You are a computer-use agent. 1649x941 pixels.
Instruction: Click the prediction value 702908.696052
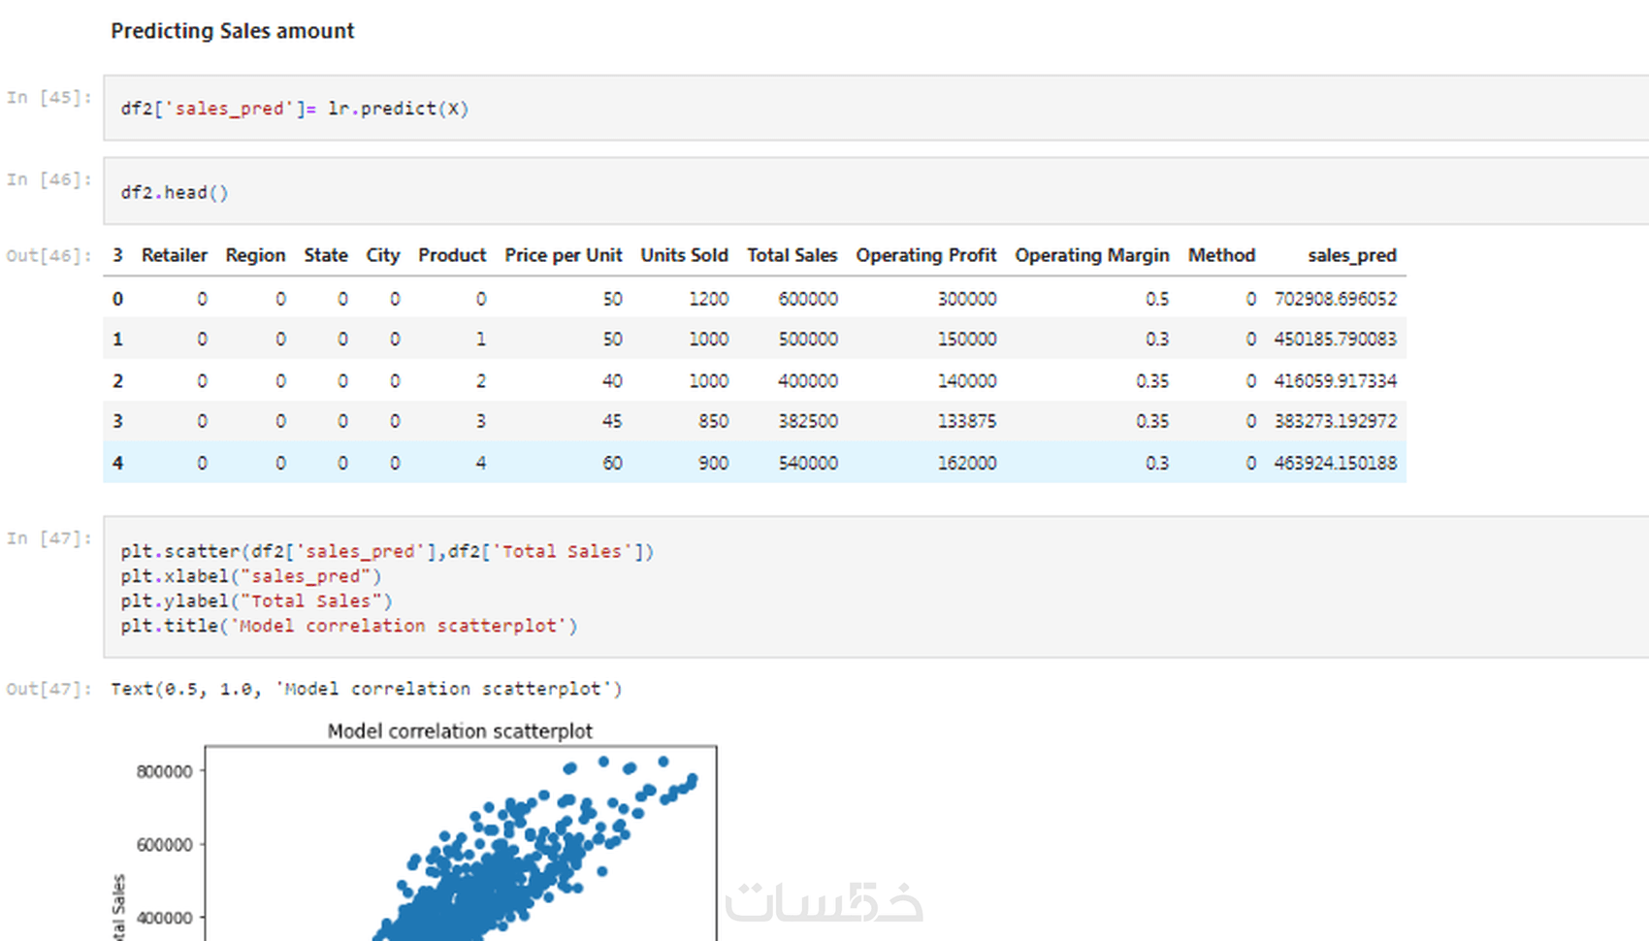tap(1336, 299)
